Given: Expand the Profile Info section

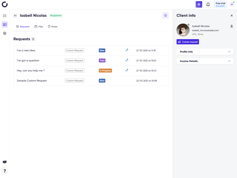Looking at the screenshot, I should pyautogui.click(x=205, y=52).
